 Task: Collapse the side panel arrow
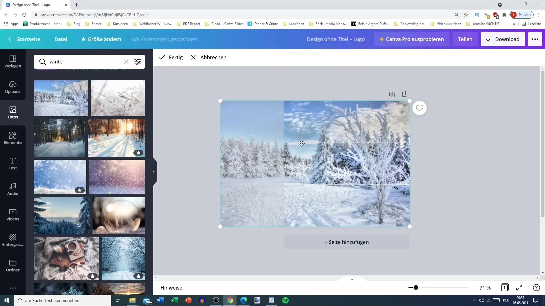154,172
